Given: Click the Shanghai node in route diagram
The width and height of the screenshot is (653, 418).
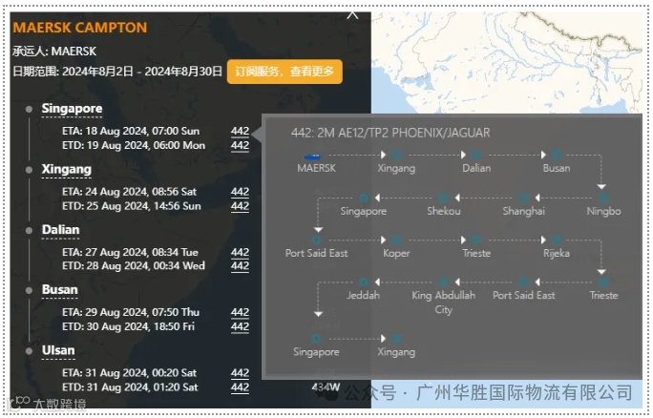Looking at the screenshot, I should tap(523, 198).
